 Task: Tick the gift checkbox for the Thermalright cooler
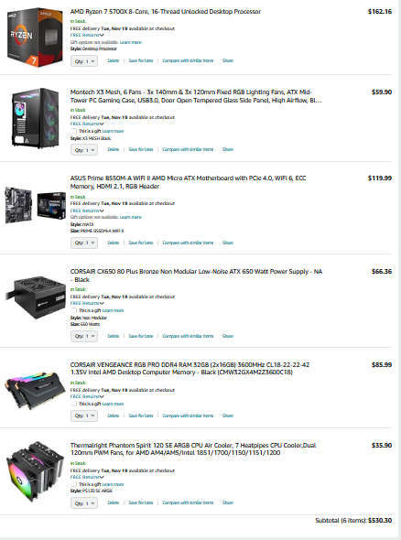74,484
